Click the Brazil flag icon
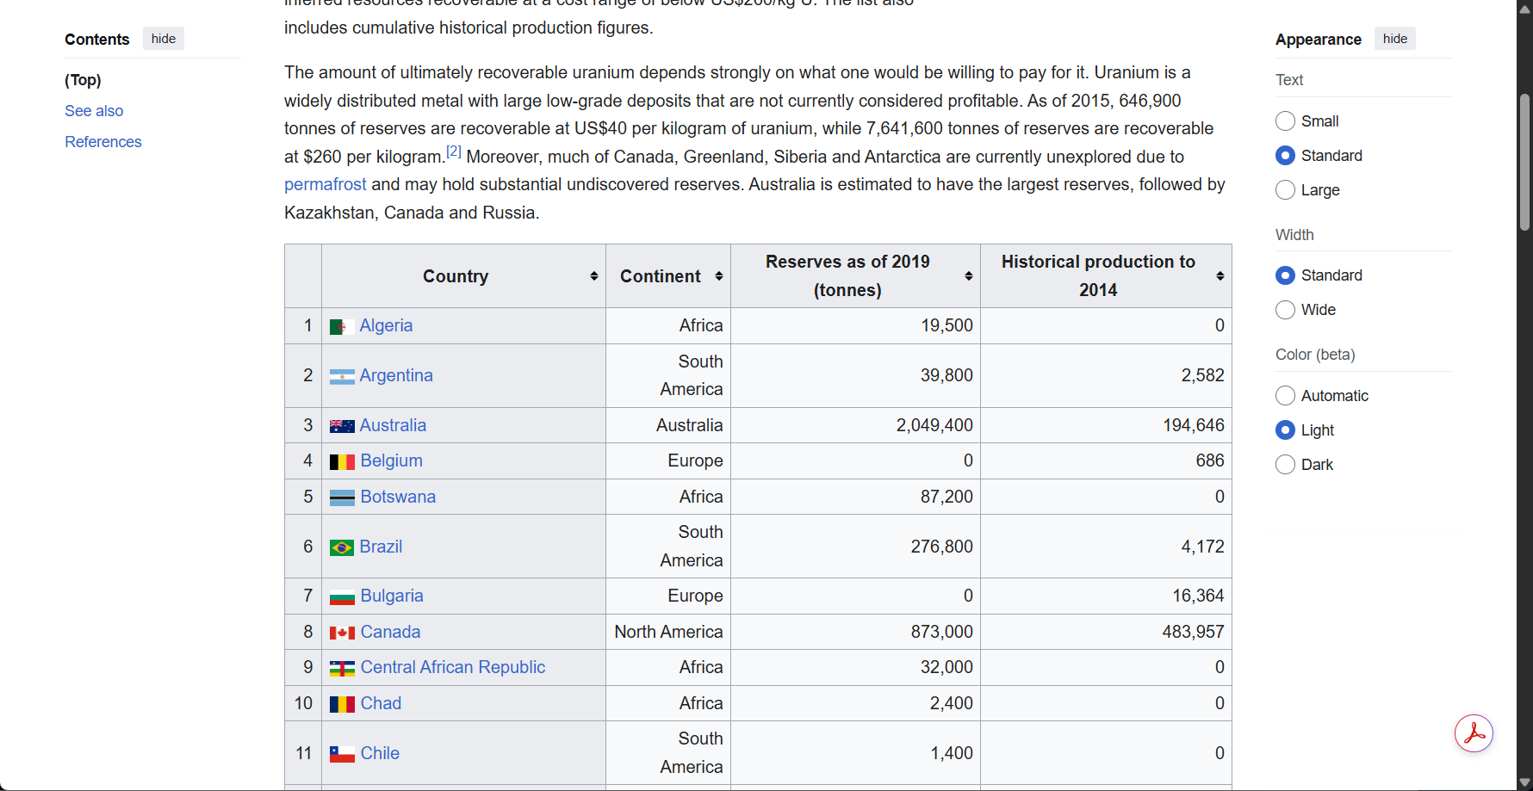 coord(341,548)
